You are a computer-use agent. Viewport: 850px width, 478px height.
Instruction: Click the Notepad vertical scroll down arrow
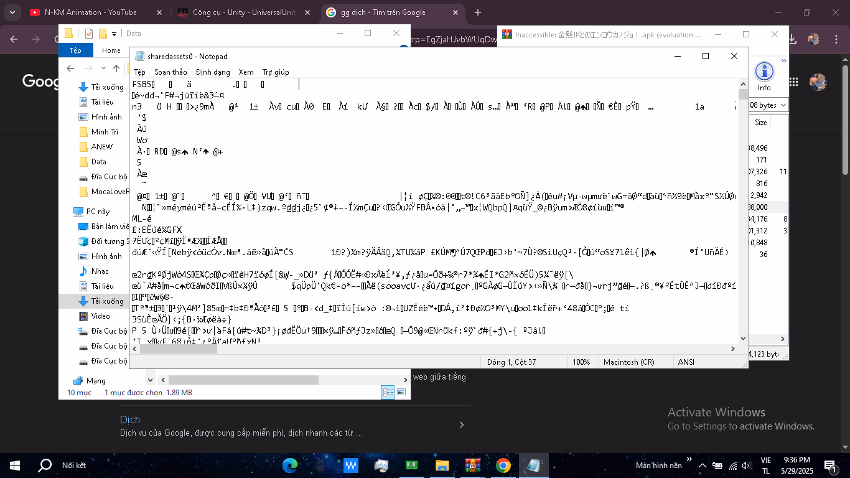[743, 339]
